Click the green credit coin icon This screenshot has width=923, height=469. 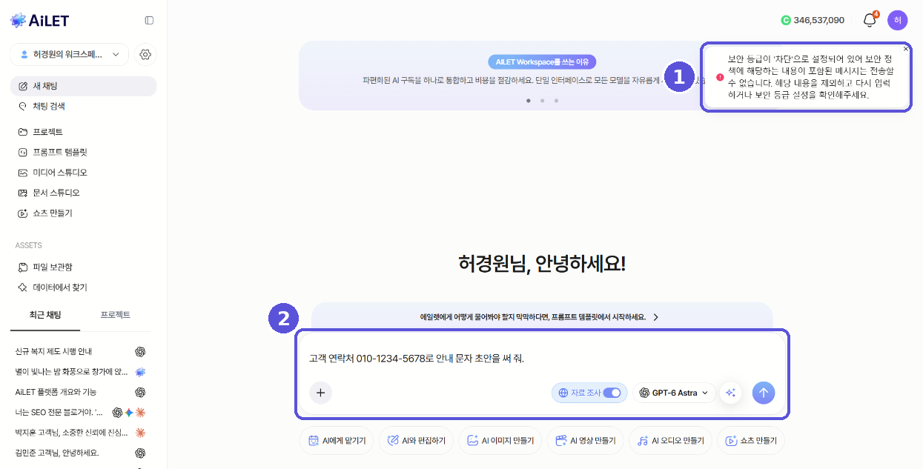pos(786,20)
